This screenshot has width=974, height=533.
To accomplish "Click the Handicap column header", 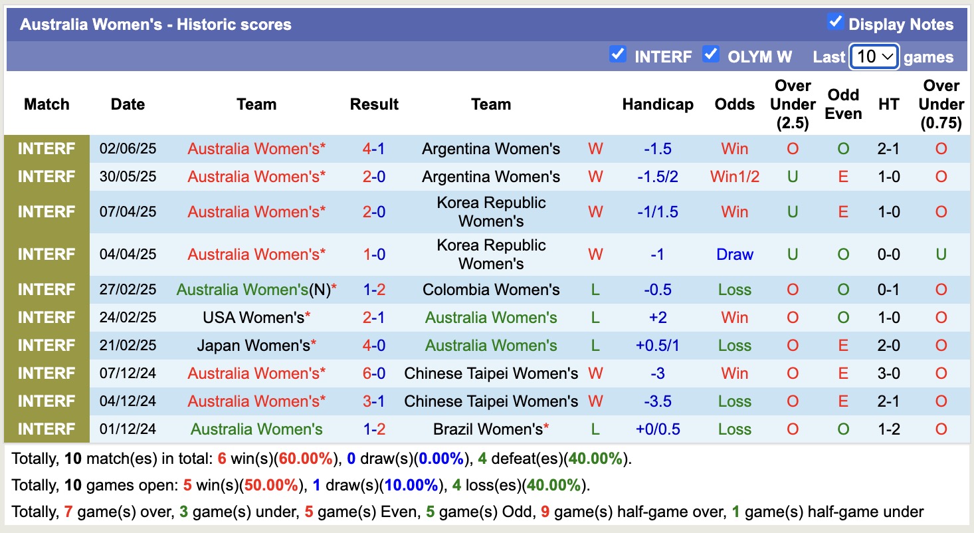I will pyautogui.click(x=658, y=104).
